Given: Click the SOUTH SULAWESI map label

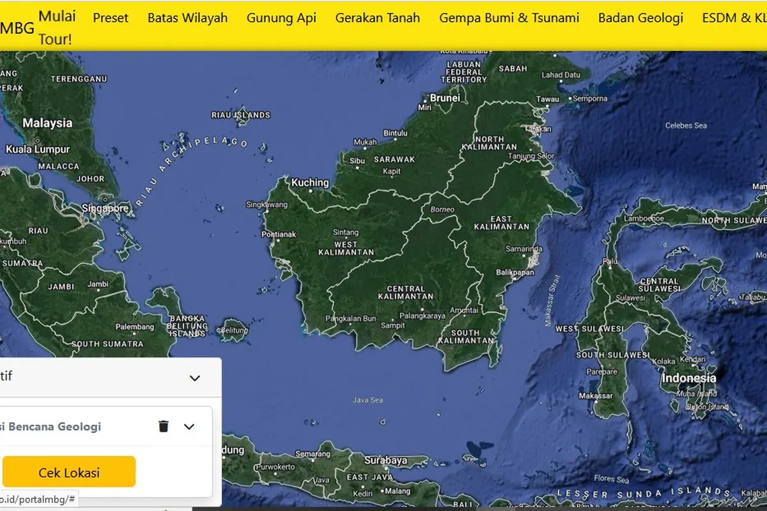Looking at the screenshot, I should [x=613, y=355].
